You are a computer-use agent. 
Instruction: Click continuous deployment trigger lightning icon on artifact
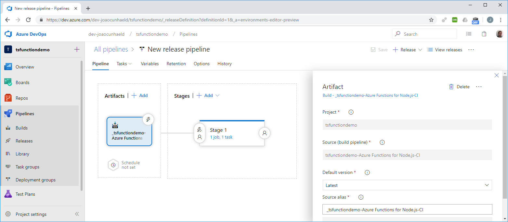point(148,119)
